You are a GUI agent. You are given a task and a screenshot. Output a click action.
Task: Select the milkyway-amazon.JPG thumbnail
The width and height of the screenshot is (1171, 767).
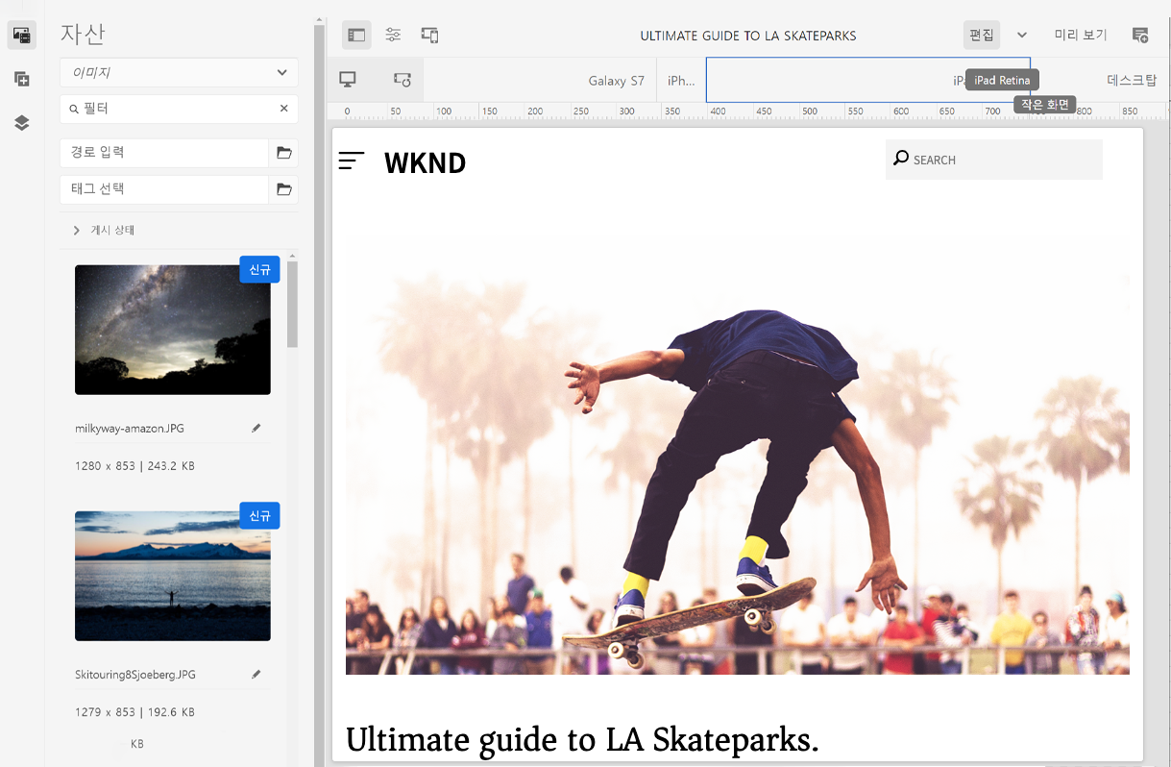click(x=173, y=330)
